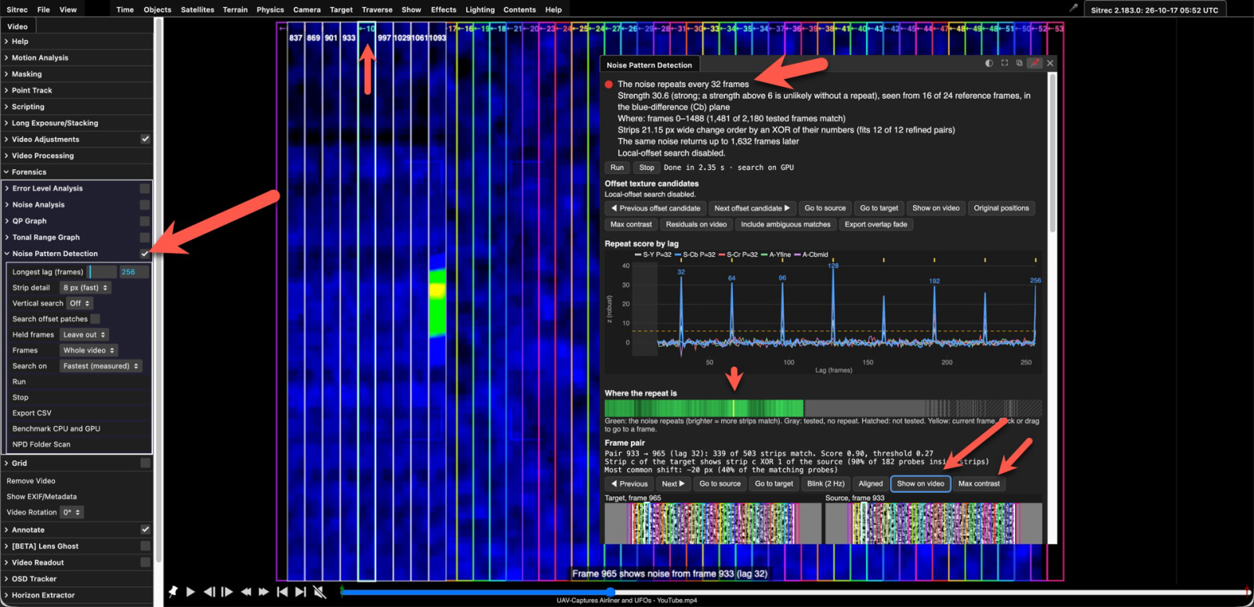Click the green Where the repeat is bar
This screenshot has width=1254, height=607.
coord(704,408)
